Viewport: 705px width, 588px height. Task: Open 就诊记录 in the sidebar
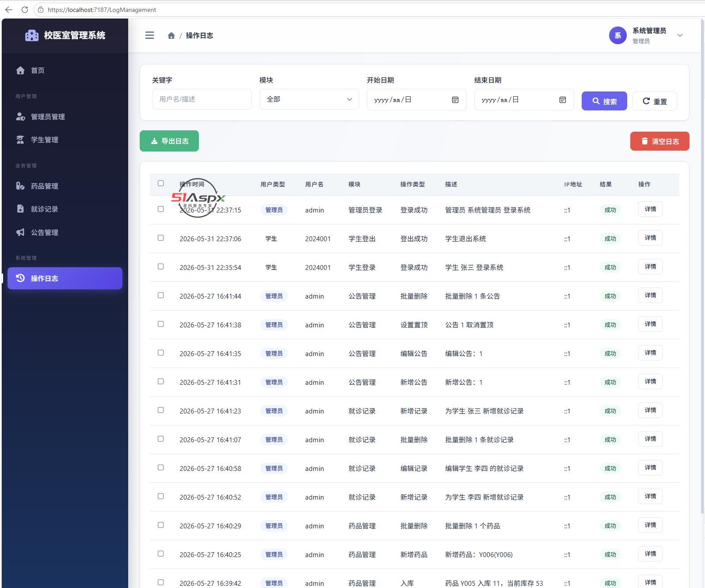tap(65, 209)
